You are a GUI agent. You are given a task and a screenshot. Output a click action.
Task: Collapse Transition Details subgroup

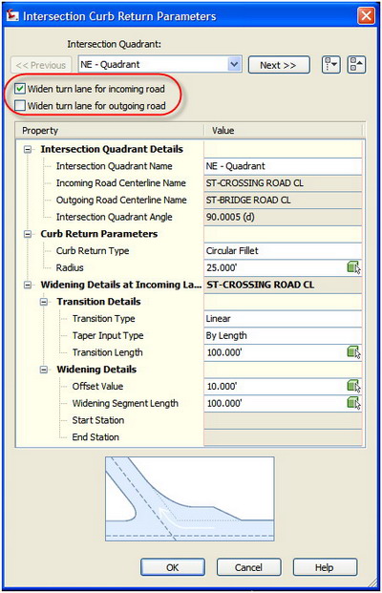[44, 302]
